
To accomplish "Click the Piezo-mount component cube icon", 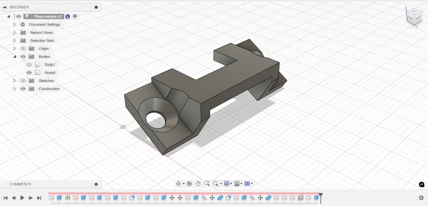I will [x=27, y=16].
